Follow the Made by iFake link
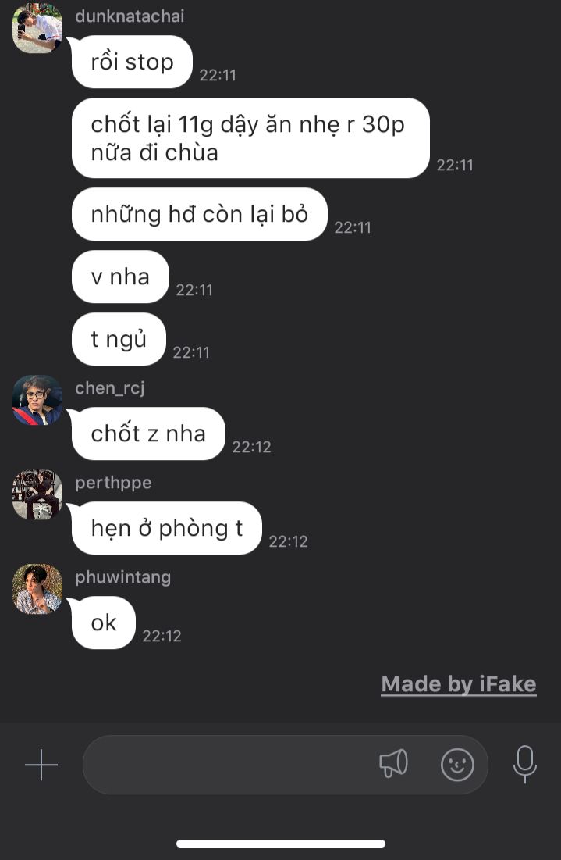The image size is (561, 860). click(x=459, y=684)
